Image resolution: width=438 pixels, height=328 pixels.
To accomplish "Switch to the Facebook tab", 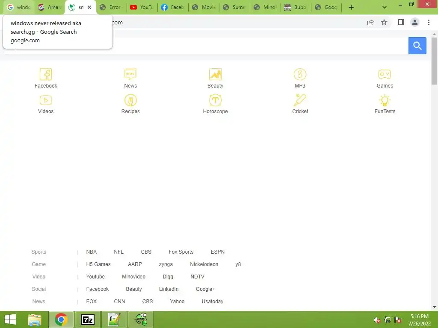I will click(x=173, y=7).
